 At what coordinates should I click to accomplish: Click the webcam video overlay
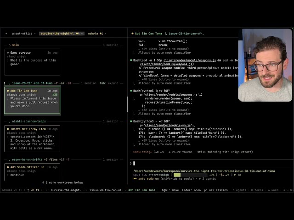click(x=265, y=65)
